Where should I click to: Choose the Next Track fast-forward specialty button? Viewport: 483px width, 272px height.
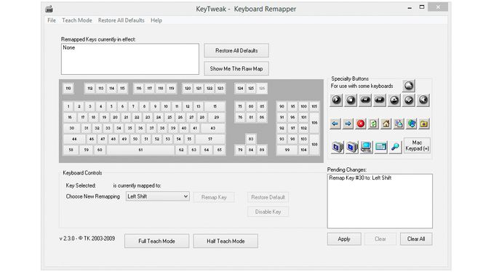click(x=380, y=100)
